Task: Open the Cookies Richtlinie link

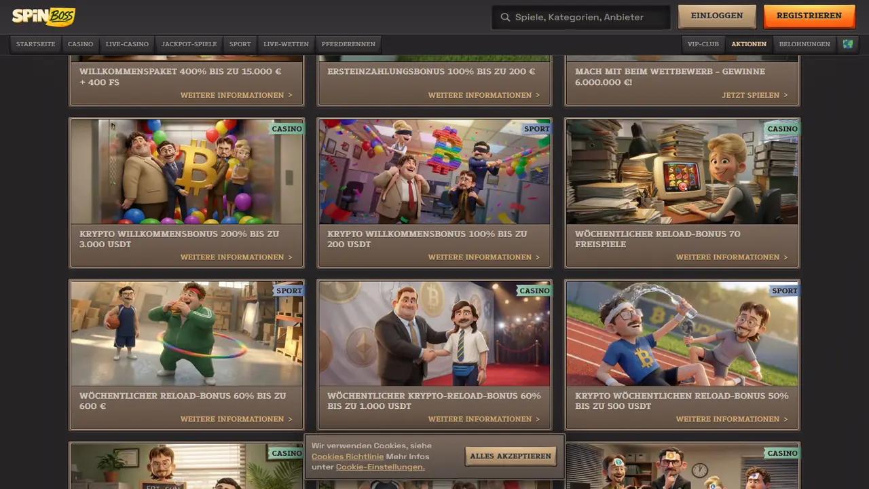Action: coord(348,456)
